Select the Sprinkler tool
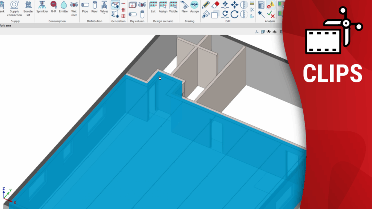372x209 pixels. click(42, 7)
